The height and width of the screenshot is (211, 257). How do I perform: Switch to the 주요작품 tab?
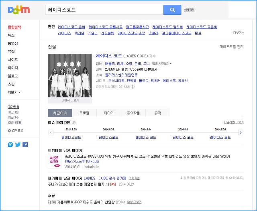pos(133,113)
